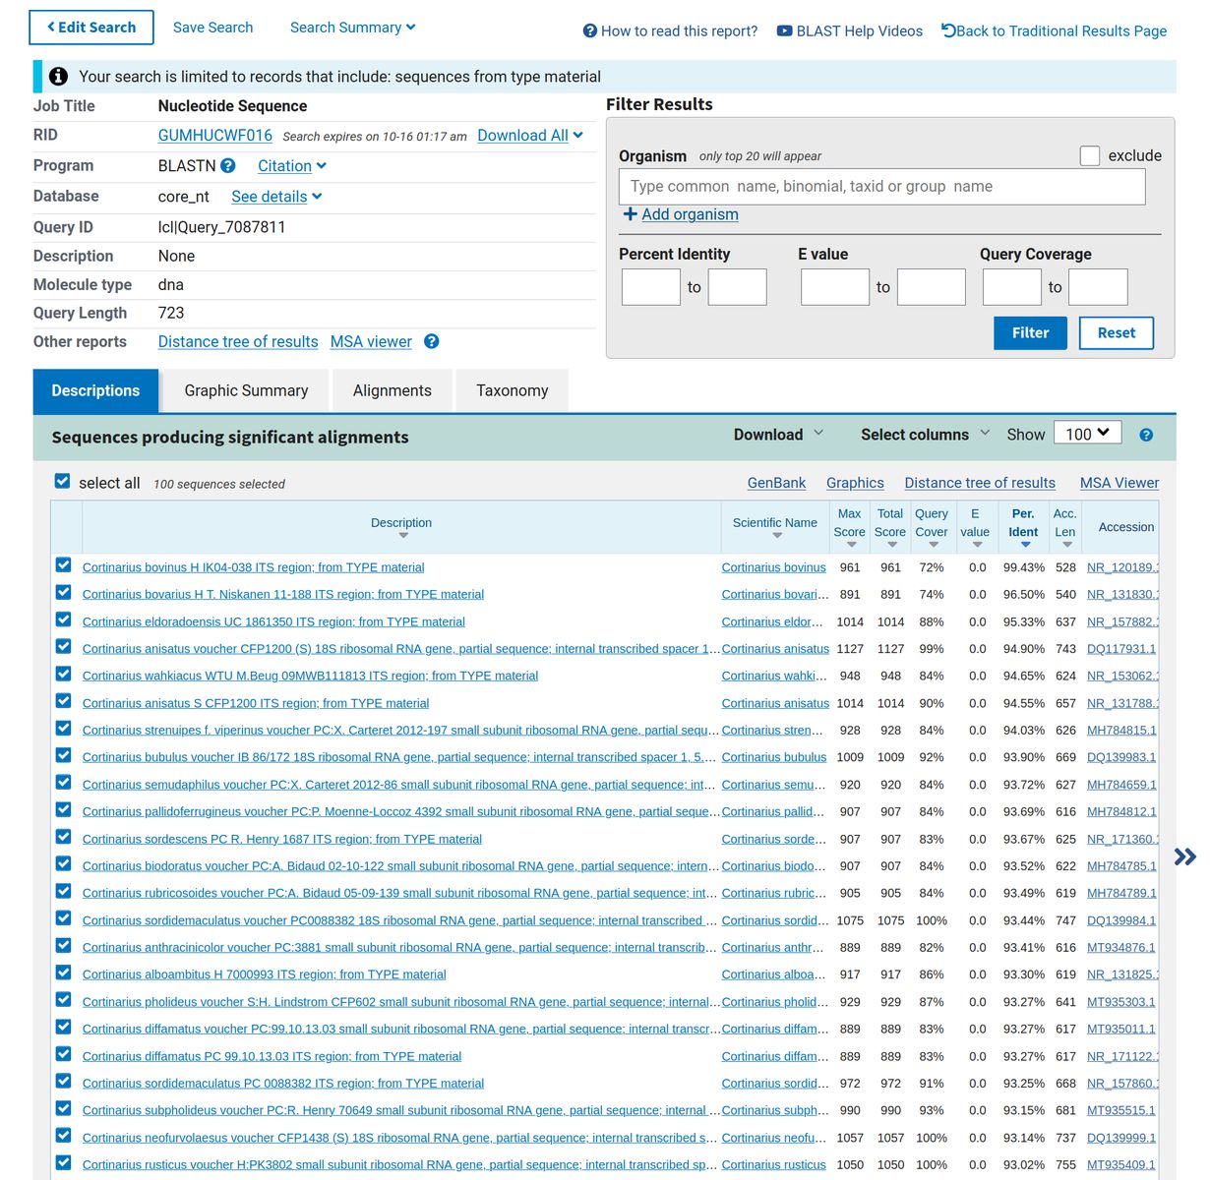Switch to the Taxonomy tab
The width and height of the screenshot is (1210, 1180).
(x=512, y=391)
